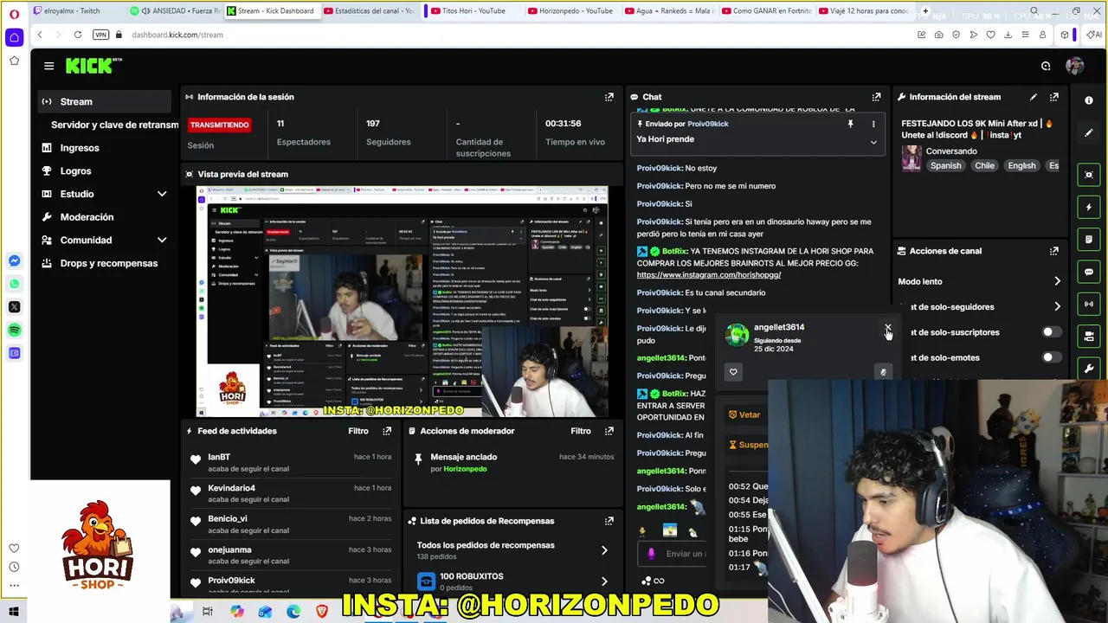This screenshot has width=1108, height=623.
Task: Click Proiv09kick in activity feed
Action: point(231,581)
